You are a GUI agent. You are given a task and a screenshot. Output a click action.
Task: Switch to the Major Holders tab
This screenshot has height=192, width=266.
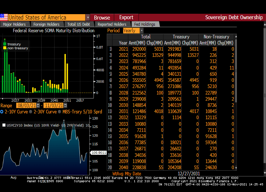pos(14,24)
